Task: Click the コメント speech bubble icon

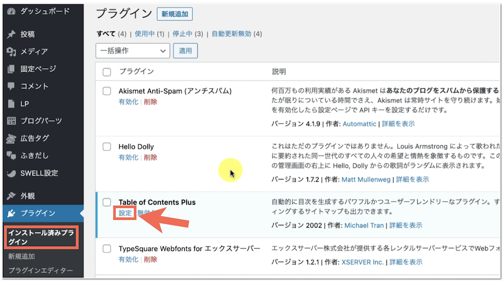Action: [x=11, y=86]
